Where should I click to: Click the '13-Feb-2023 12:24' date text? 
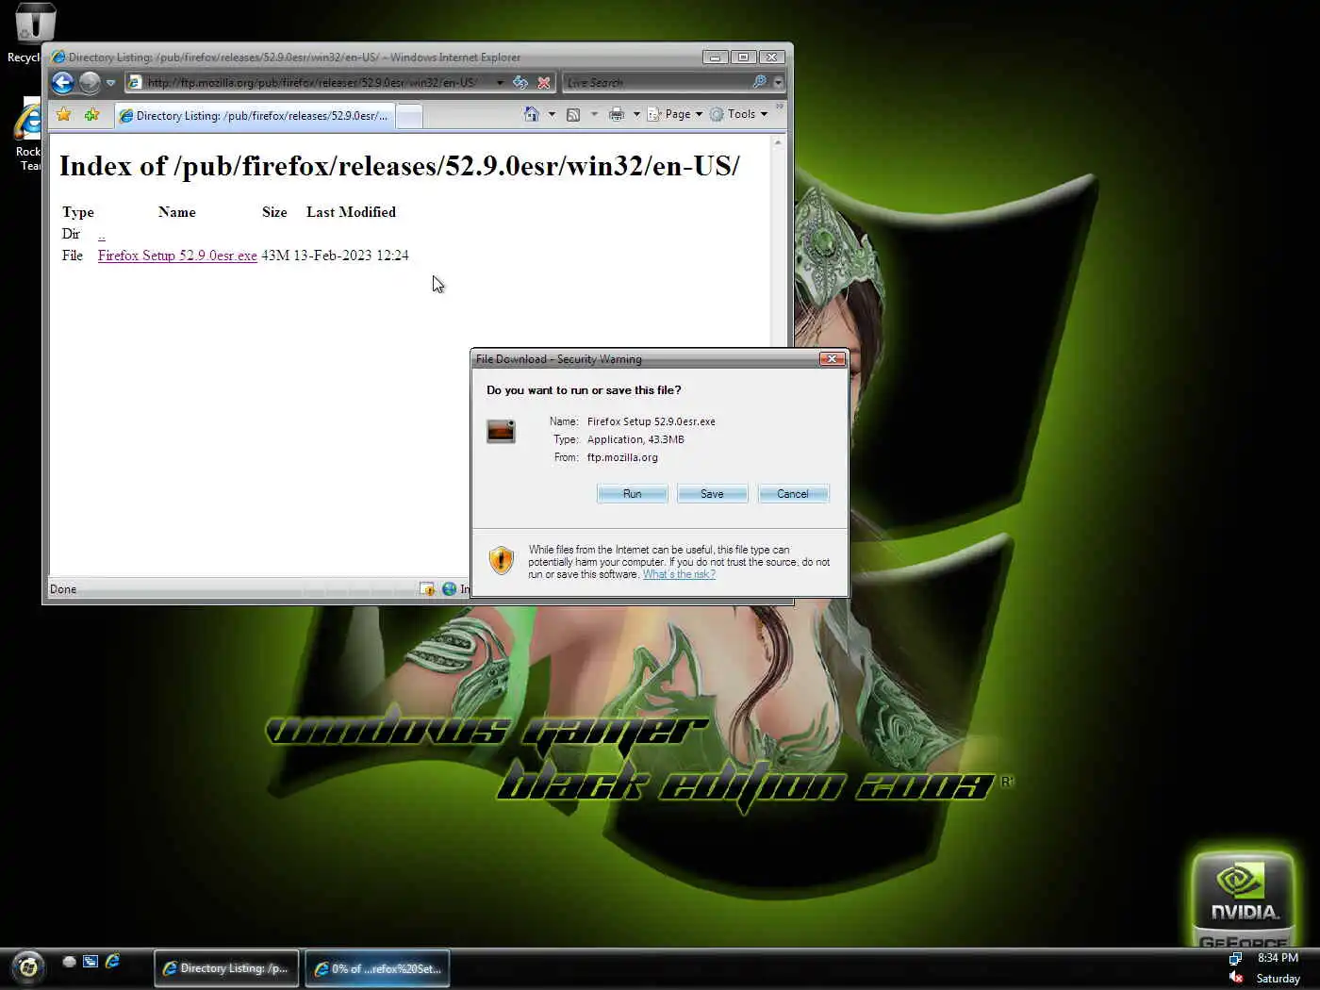click(x=351, y=256)
